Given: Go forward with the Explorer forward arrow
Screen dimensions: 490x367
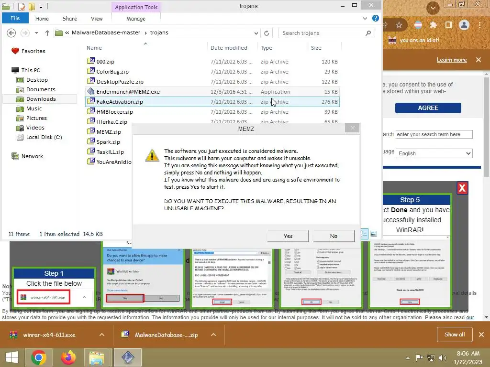Looking at the screenshot, I should (25, 33).
